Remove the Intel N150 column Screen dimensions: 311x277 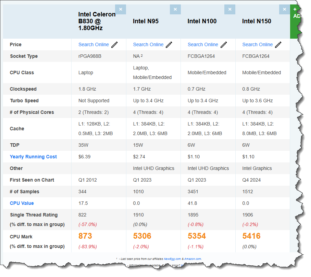click(x=285, y=9)
